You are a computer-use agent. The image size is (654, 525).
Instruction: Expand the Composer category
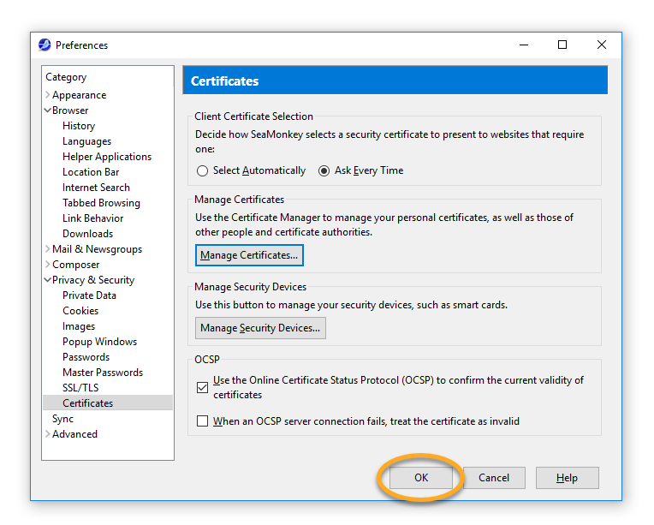pyautogui.click(x=48, y=264)
